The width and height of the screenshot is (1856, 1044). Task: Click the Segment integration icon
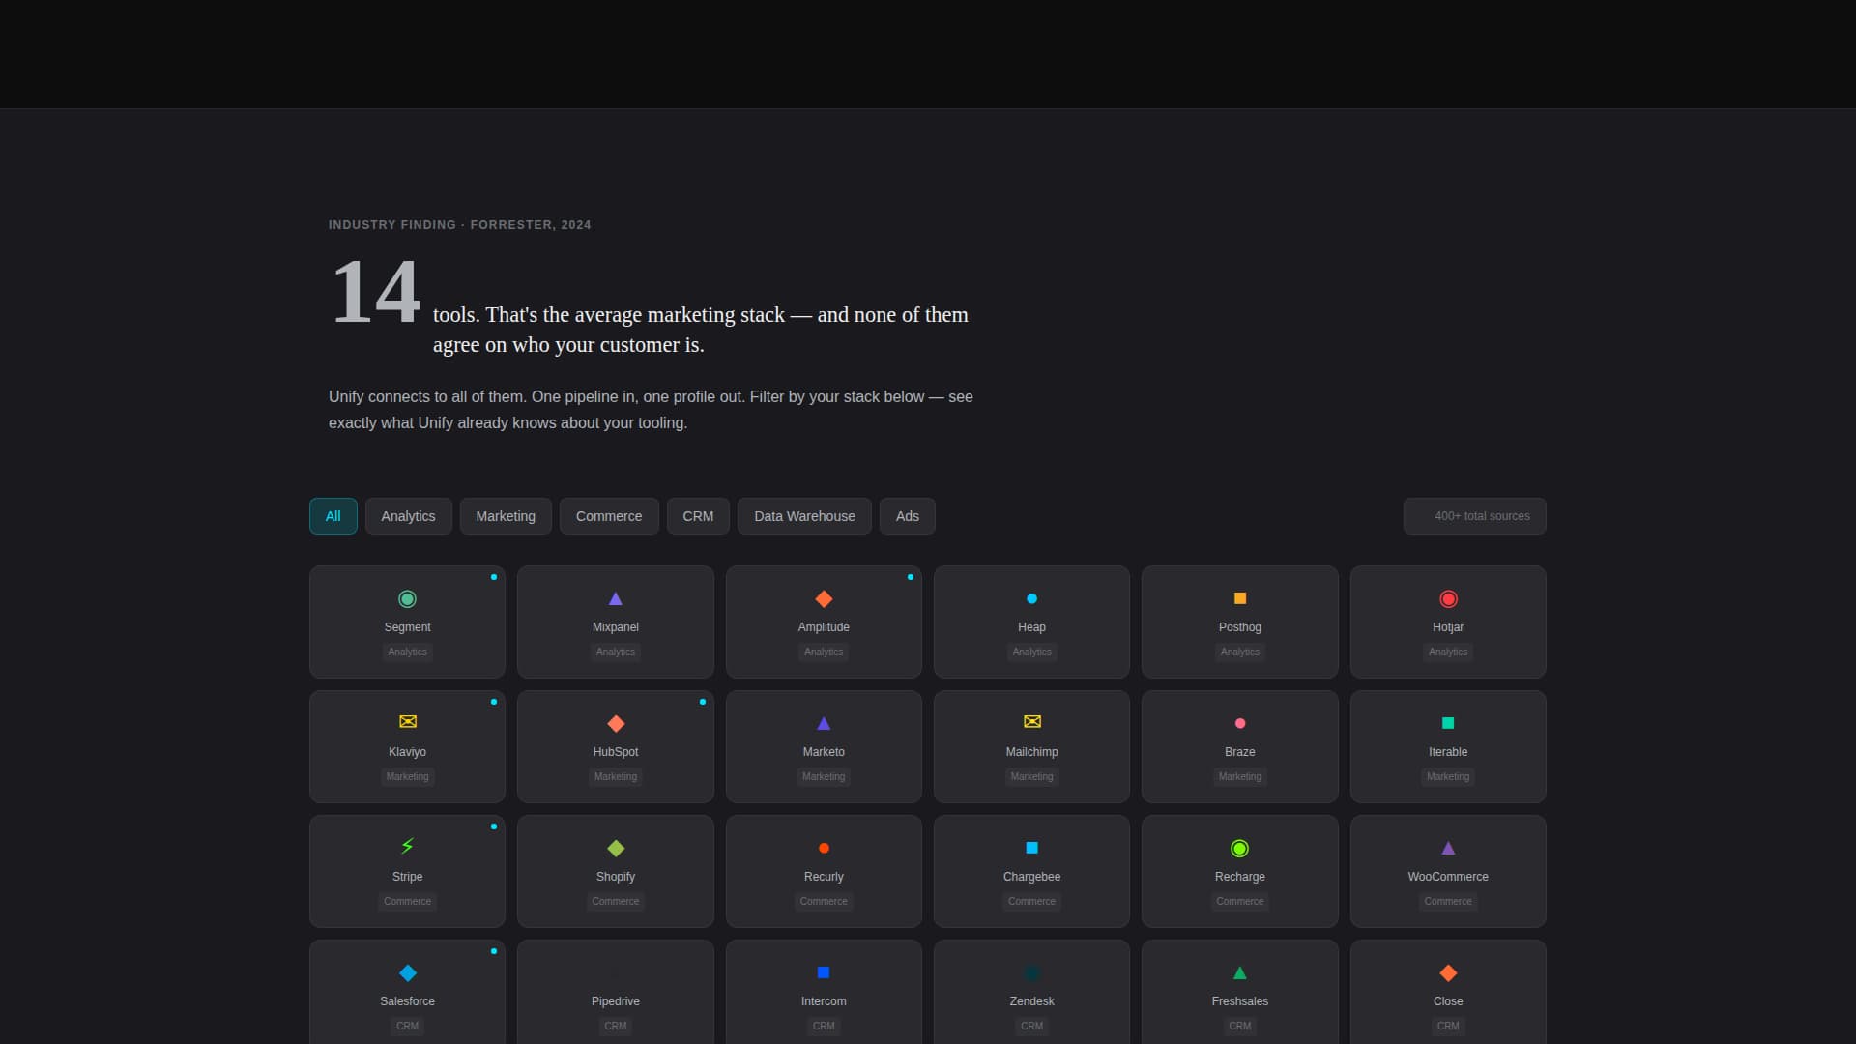[x=407, y=599]
